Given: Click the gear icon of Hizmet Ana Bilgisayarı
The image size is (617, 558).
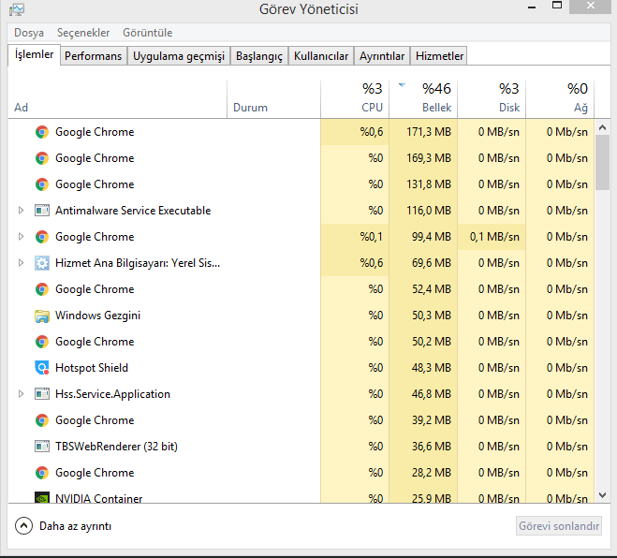Looking at the screenshot, I should (x=42, y=263).
